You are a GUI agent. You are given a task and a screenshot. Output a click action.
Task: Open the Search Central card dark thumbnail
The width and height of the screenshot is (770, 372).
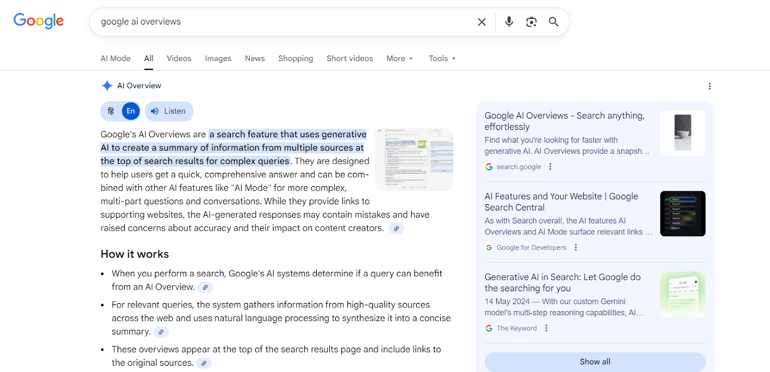tap(682, 213)
